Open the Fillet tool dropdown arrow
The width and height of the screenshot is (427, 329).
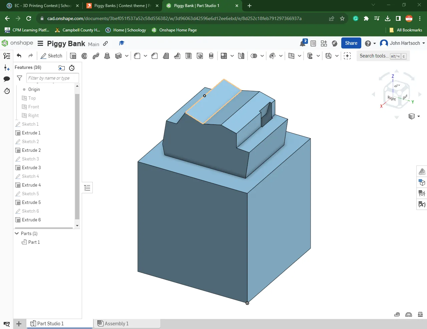tap(145, 56)
